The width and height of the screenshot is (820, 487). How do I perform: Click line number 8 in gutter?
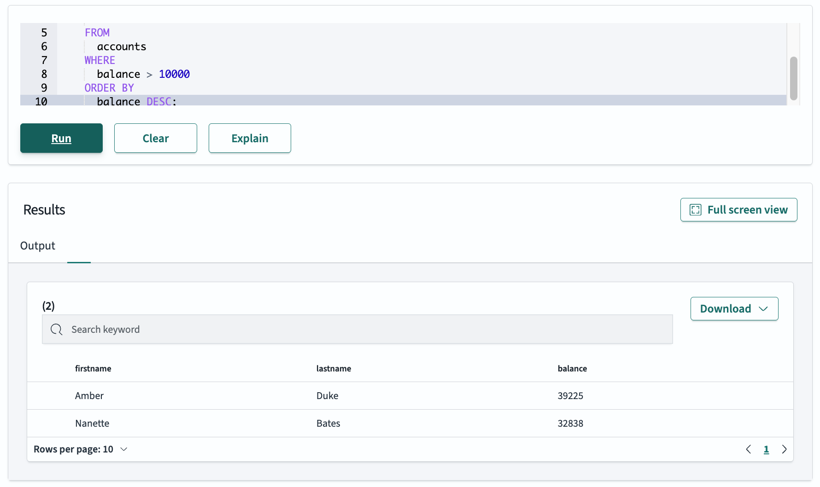pos(44,74)
